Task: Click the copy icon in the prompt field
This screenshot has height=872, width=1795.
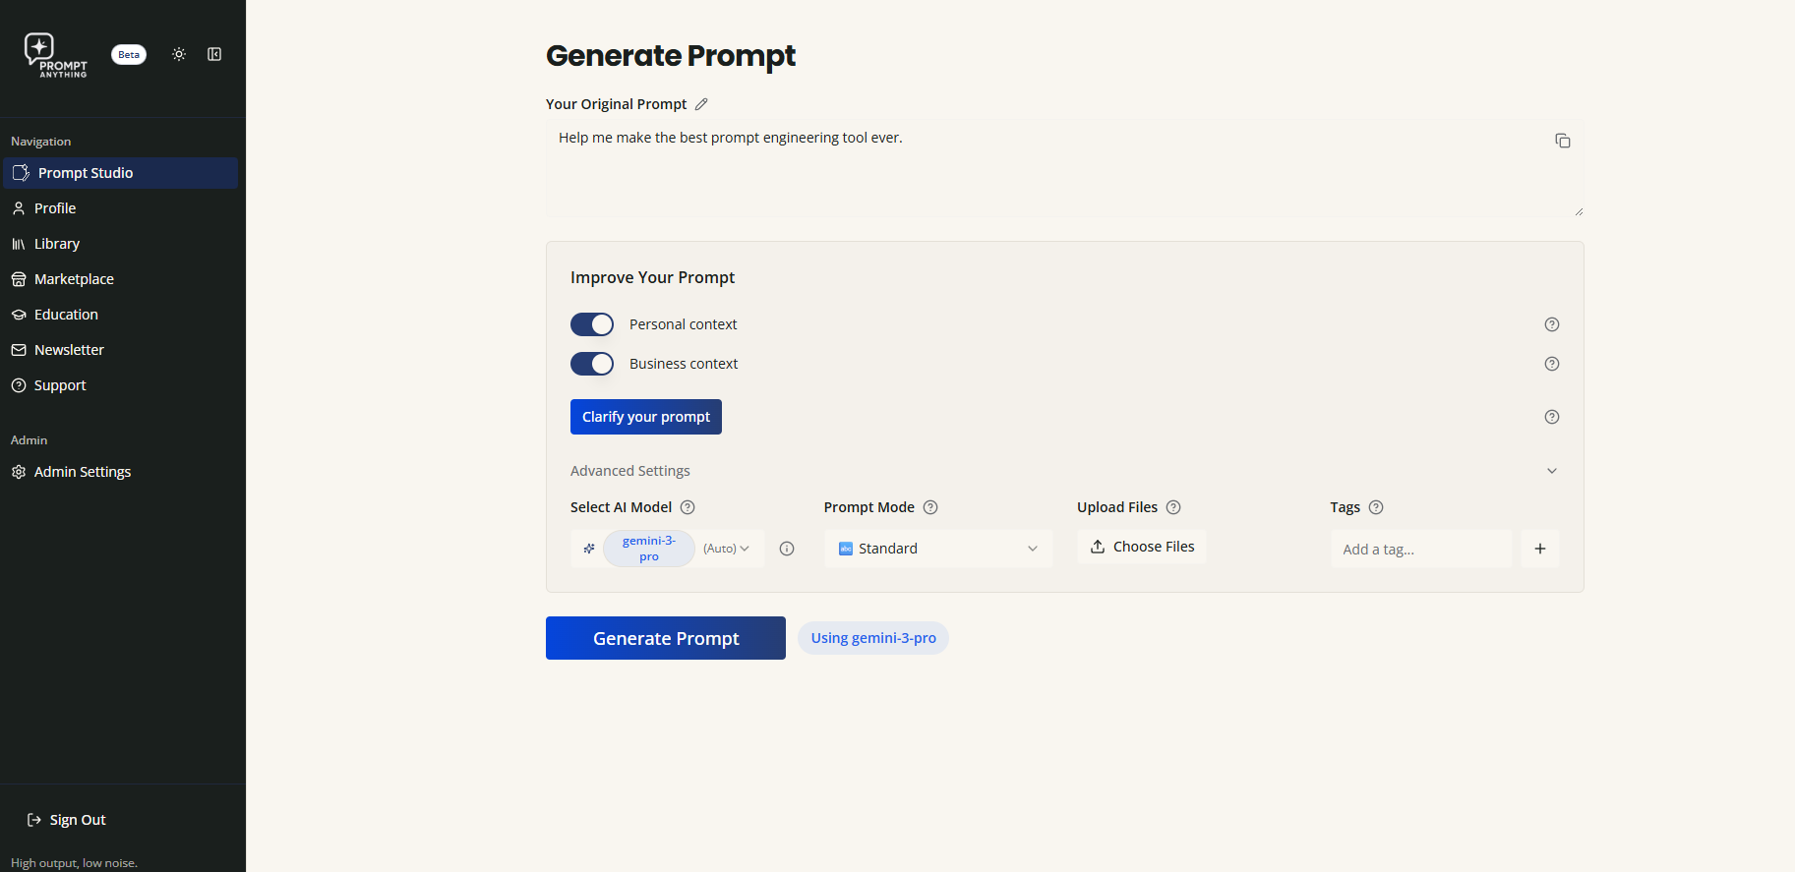Action: click(1563, 141)
